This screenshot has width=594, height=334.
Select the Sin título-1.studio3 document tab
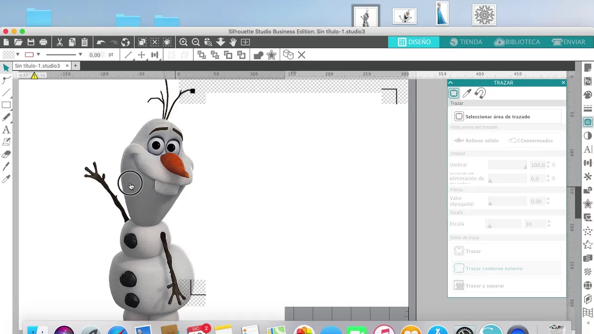[37, 66]
